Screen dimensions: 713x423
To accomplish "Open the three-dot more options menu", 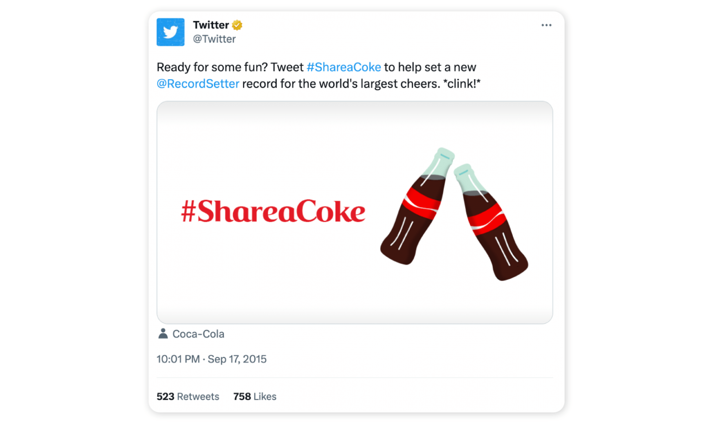I will tap(546, 25).
